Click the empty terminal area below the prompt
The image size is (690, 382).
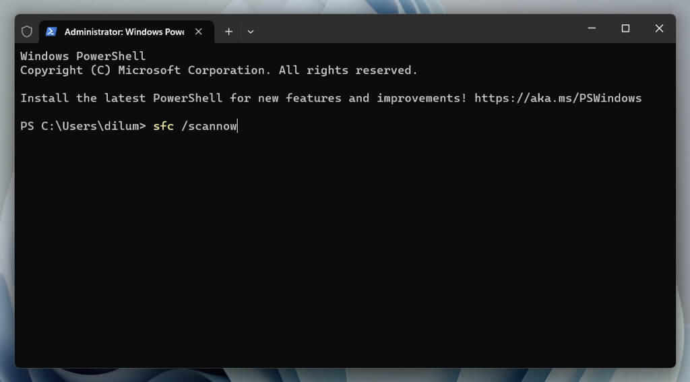[344, 256]
